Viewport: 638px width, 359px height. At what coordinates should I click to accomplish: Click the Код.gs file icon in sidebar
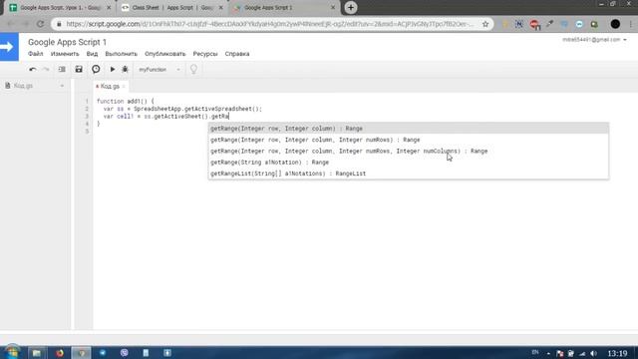[8, 86]
